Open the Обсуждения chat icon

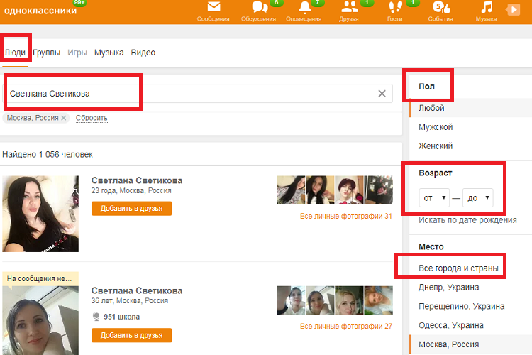tap(260, 8)
